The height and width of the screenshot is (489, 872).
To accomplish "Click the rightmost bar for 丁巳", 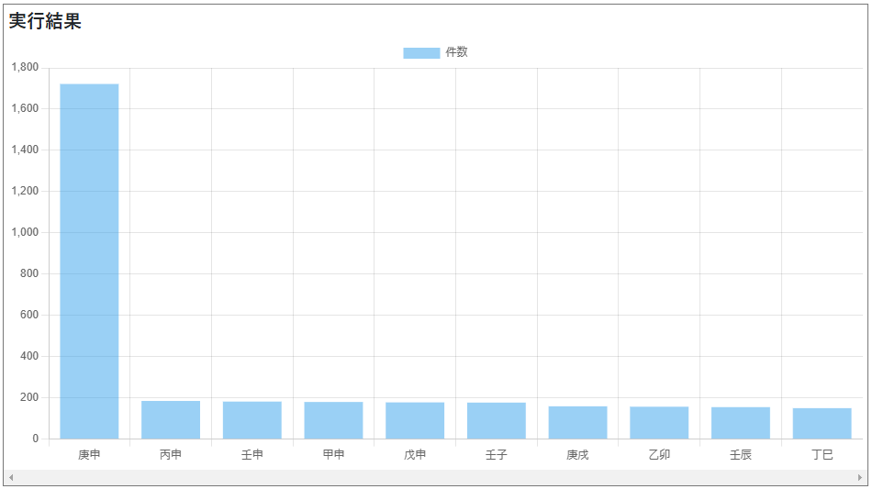I will pos(822,424).
